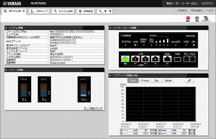Viewport: 216px width, 139px height.
Task: Select LAN port 3 icon
Action: coord(145,59)
